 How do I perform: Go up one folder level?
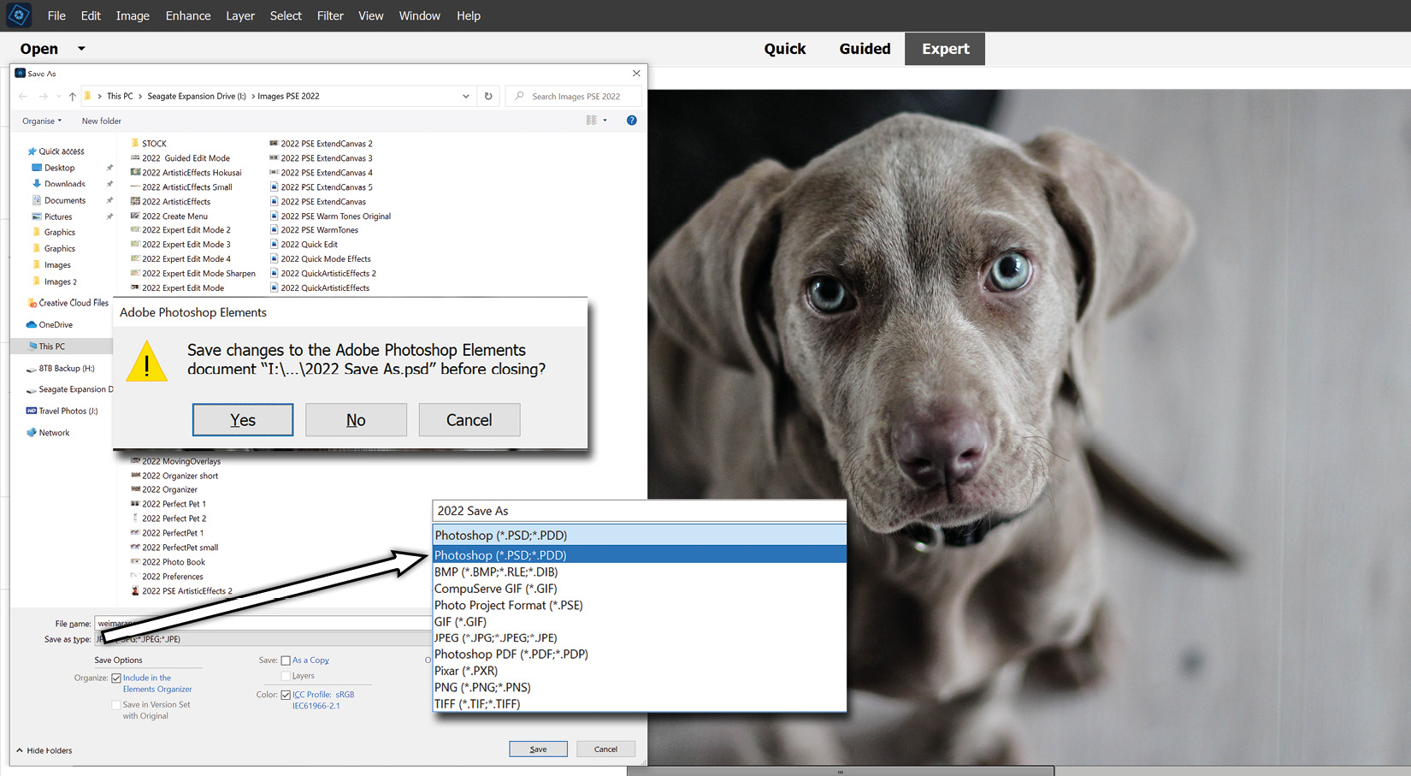73,97
